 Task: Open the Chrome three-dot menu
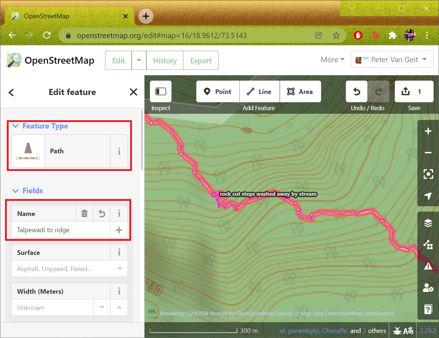point(427,35)
